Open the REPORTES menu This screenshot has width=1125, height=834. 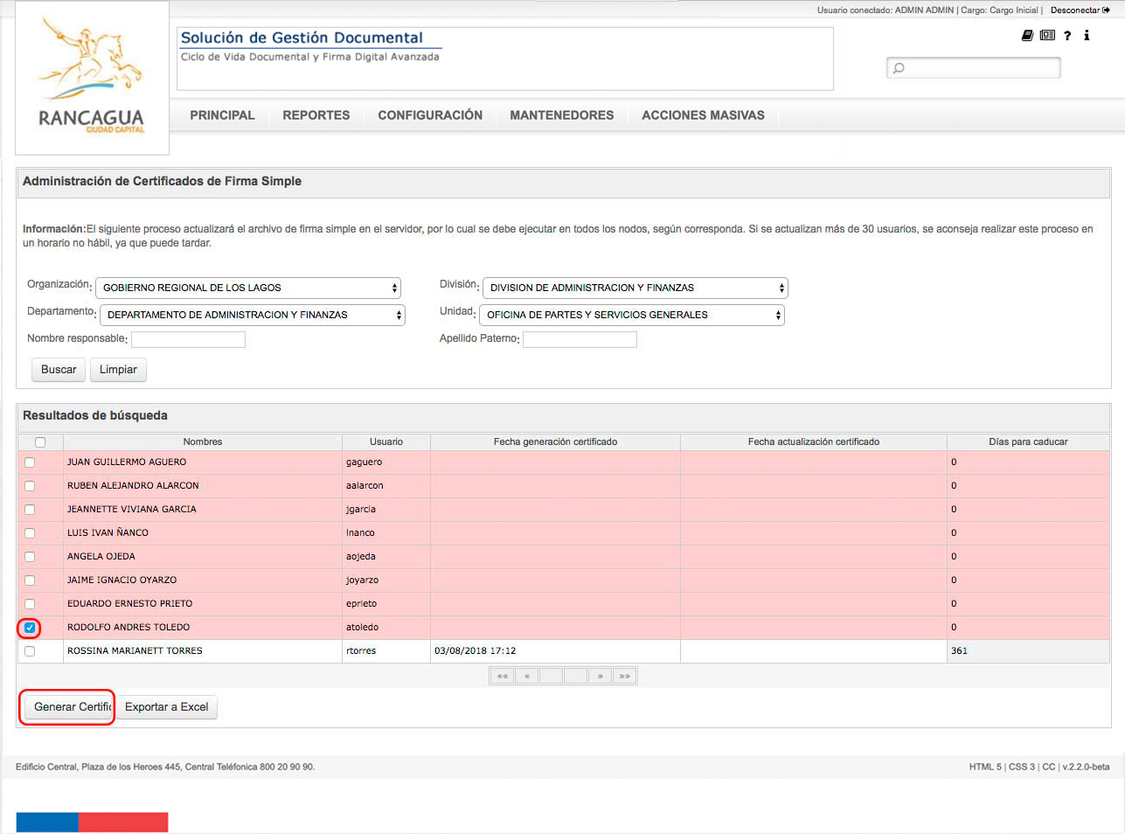click(x=316, y=115)
